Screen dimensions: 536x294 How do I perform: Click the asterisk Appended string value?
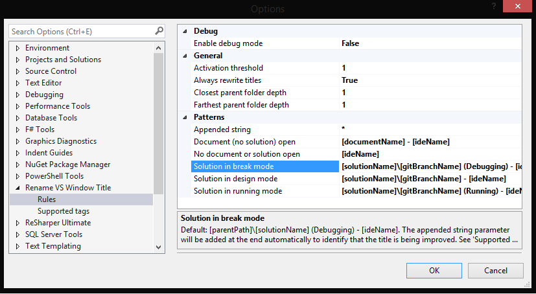pos(344,129)
